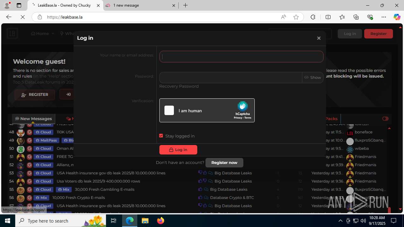Click the thumbs-down icon on row 53
Screen dimensions: 404x227
tap(200, 173)
